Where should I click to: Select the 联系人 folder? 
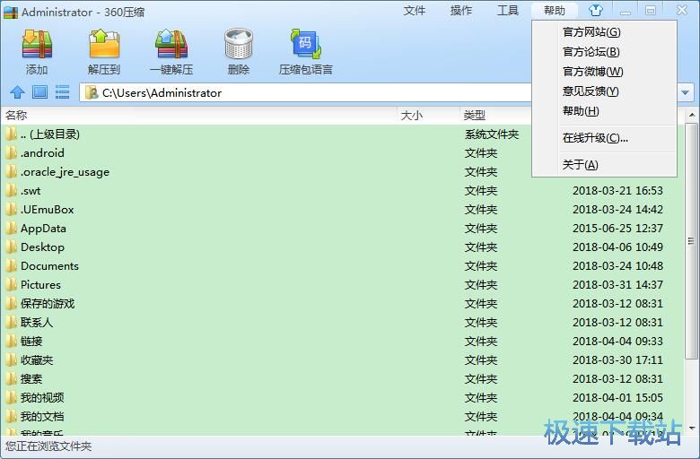(37, 323)
